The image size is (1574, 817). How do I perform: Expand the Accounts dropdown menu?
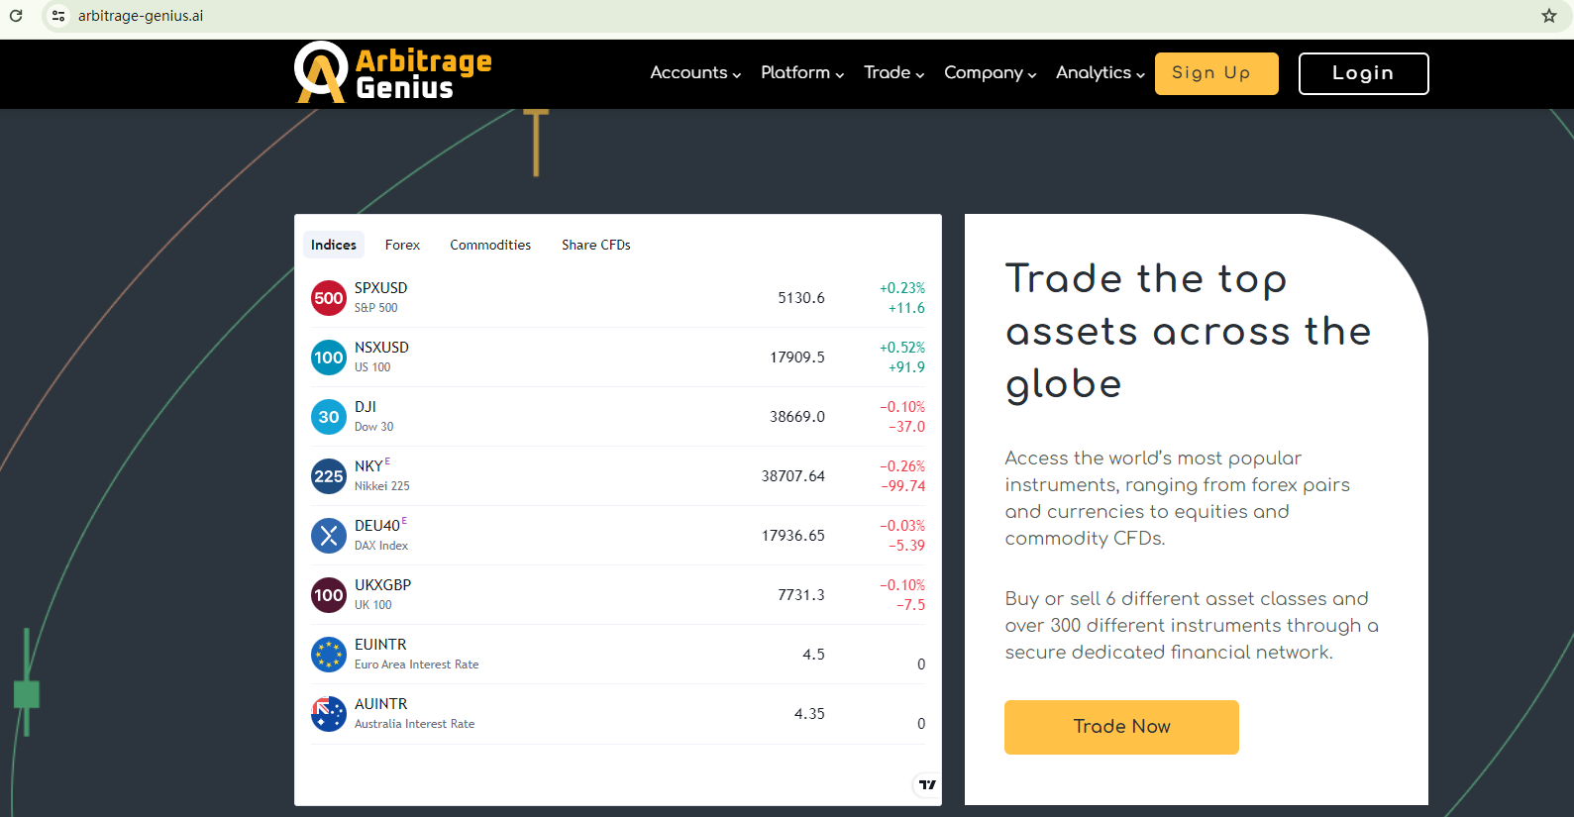(695, 73)
